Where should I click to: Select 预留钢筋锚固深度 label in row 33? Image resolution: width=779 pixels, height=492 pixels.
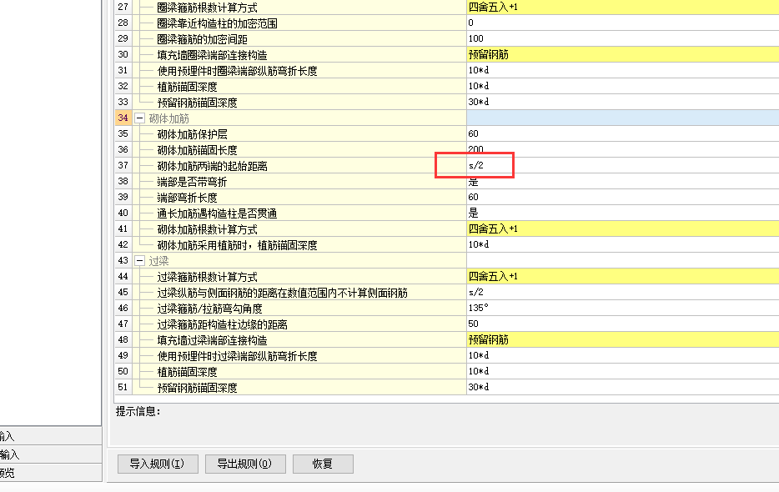coord(197,103)
